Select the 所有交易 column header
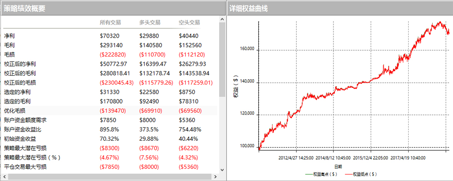The height and width of the screenshot is (181, 453). click(110, 23)
